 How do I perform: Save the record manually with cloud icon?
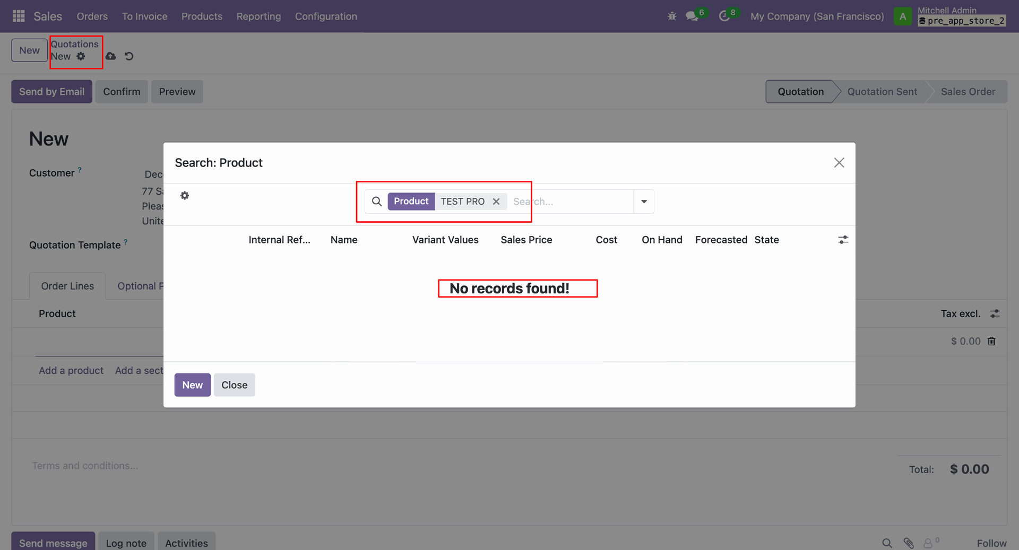110,56
